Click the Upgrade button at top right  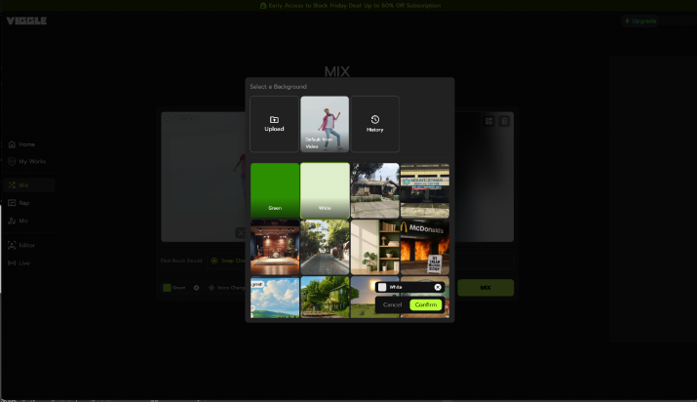[x=640, y=20]
